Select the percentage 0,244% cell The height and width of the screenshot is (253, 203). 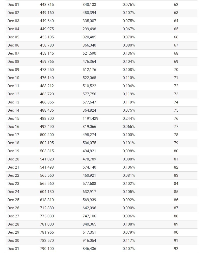click(x=129, y=118)
